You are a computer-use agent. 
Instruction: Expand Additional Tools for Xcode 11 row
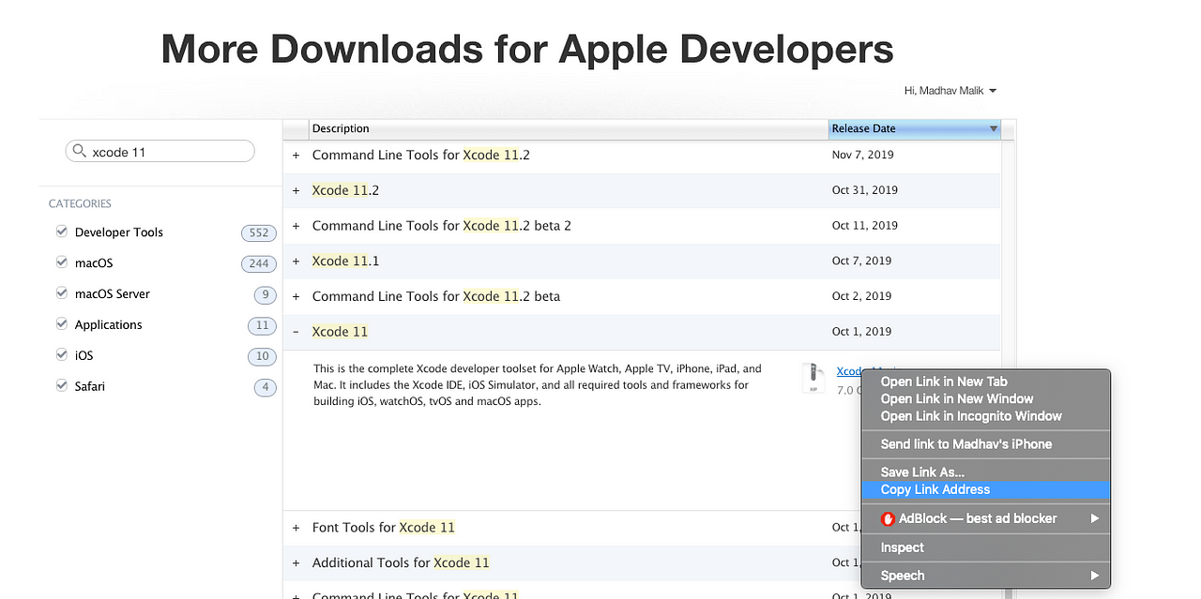pyautogui.click(x=296, y=563)
